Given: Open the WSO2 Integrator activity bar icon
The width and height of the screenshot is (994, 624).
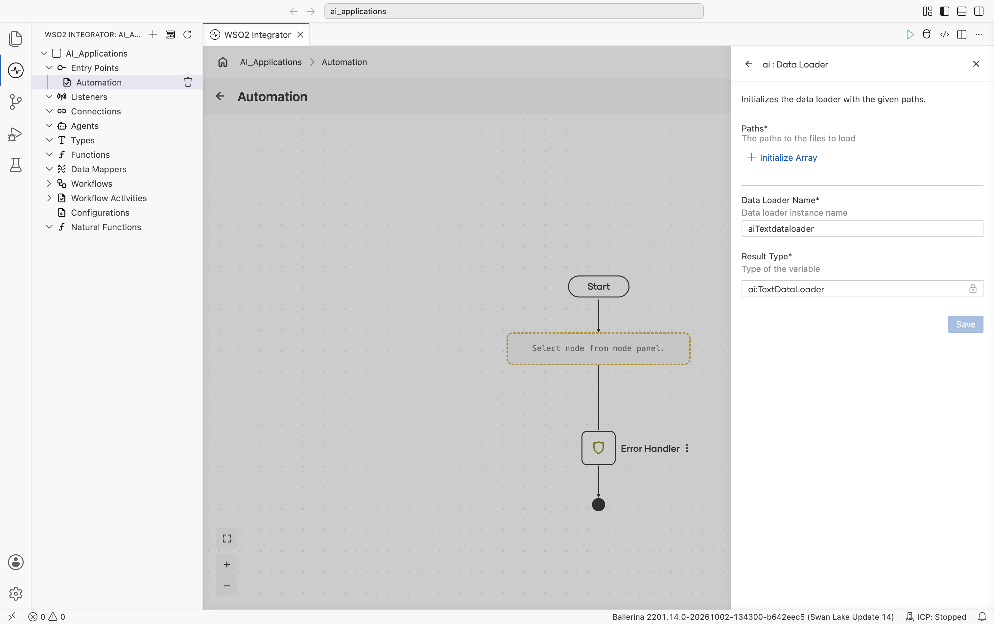Looking at the screenshot, I should (15, 70).
